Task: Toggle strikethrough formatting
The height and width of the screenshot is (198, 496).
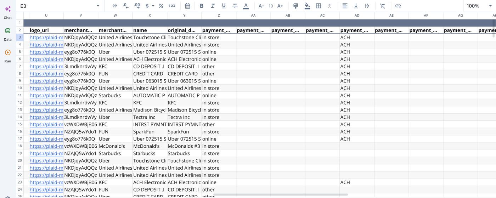Action: tap(235, 6)
